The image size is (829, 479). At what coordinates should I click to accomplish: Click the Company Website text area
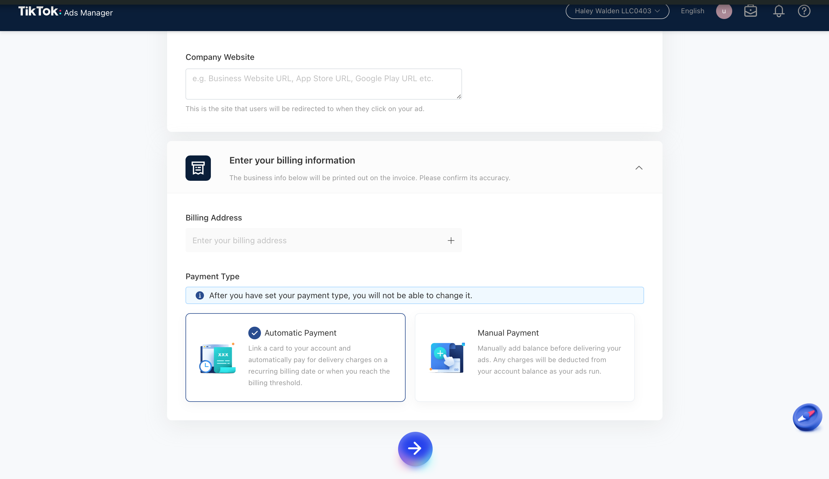(x=323, y=84)
